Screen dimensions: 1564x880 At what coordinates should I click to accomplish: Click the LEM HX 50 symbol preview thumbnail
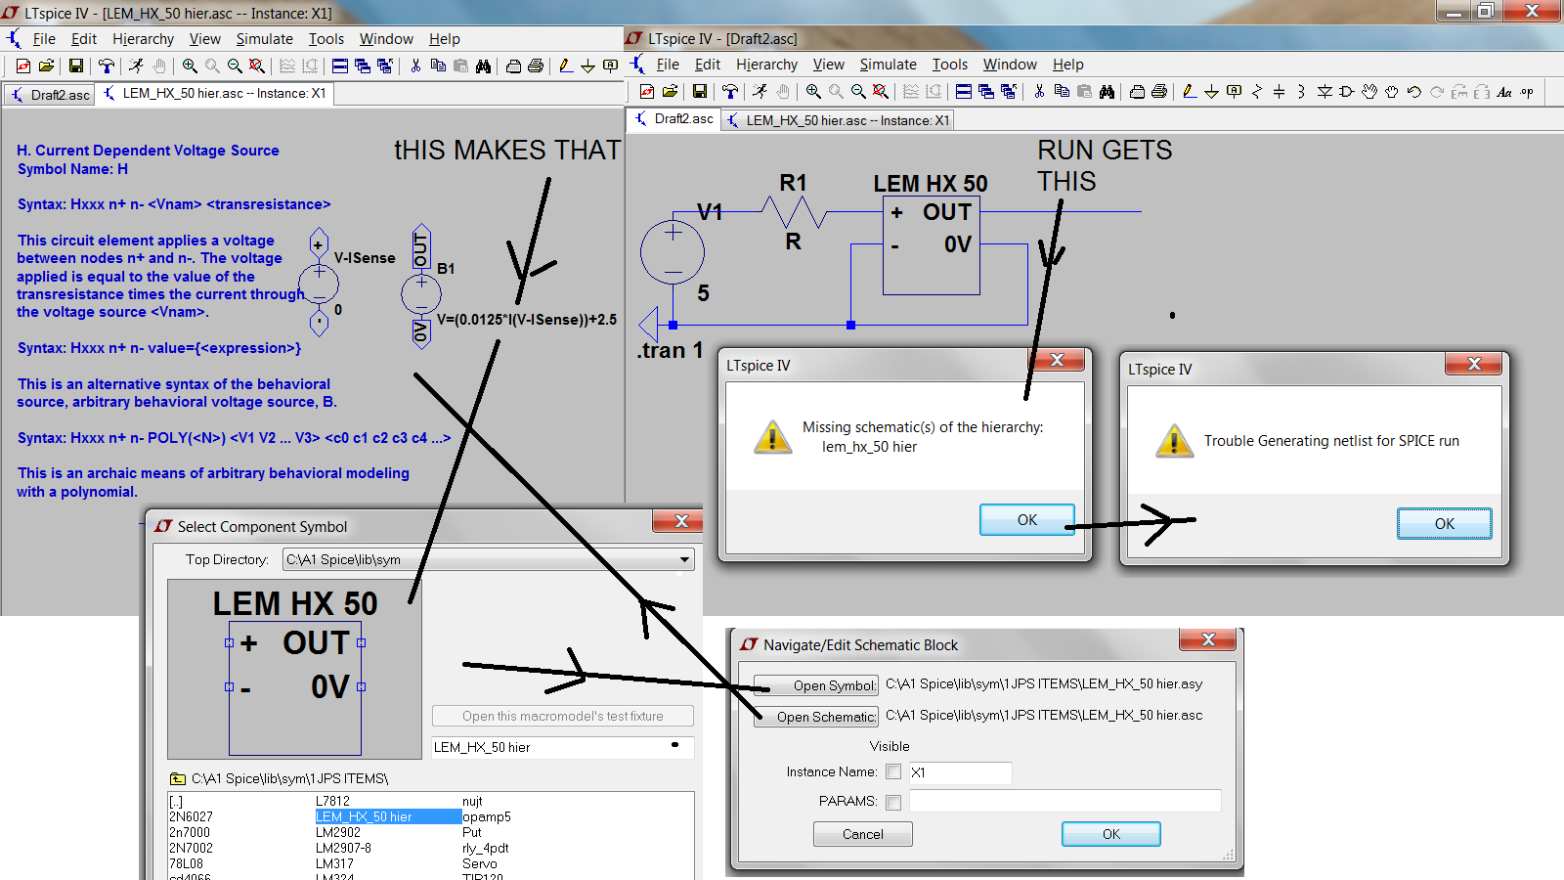point(295,670)
